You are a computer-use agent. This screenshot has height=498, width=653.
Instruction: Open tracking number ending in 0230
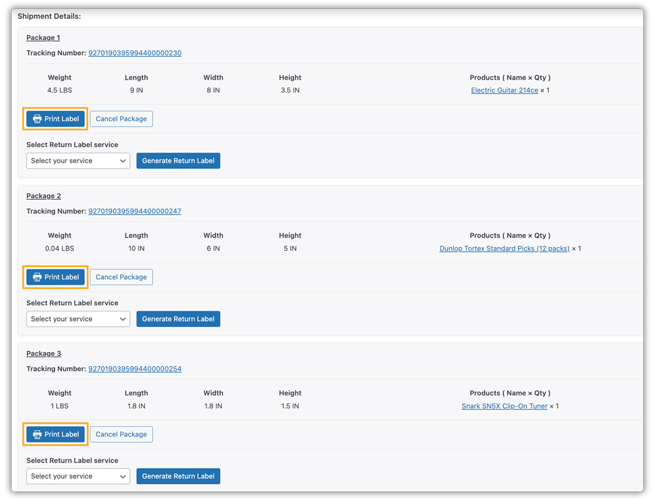click(x=135, y=53)
